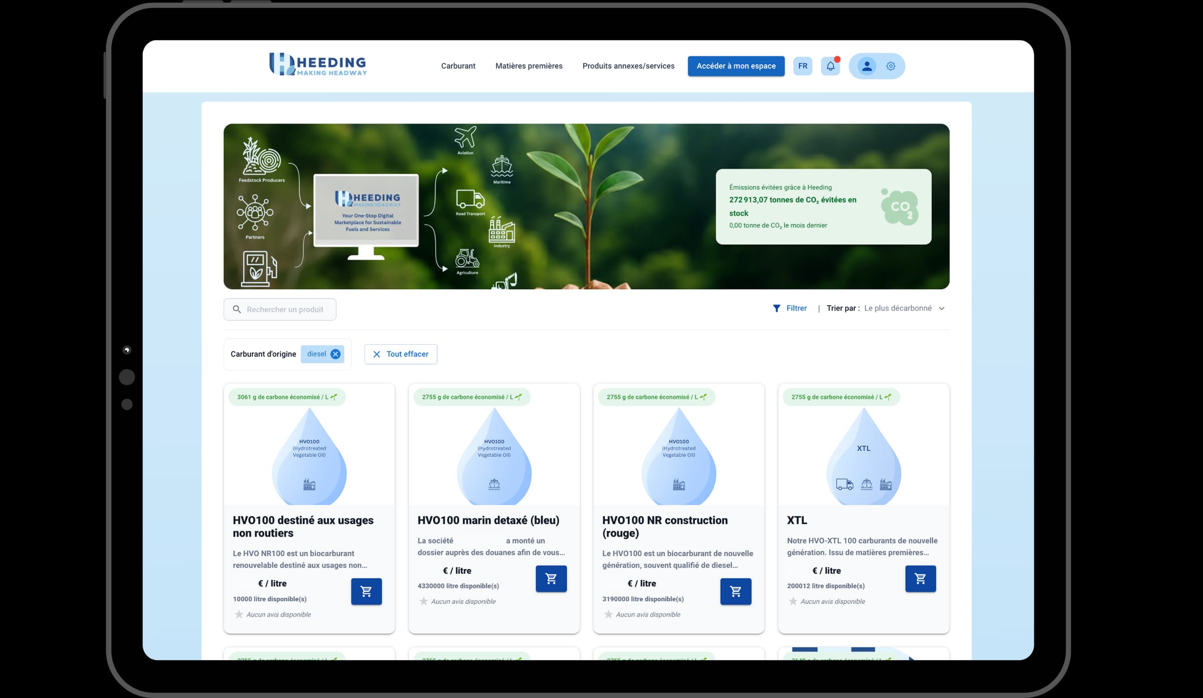Screen dimensions: 1203x698
Task: Click the search magnifier icon
Action: (237, 310)
